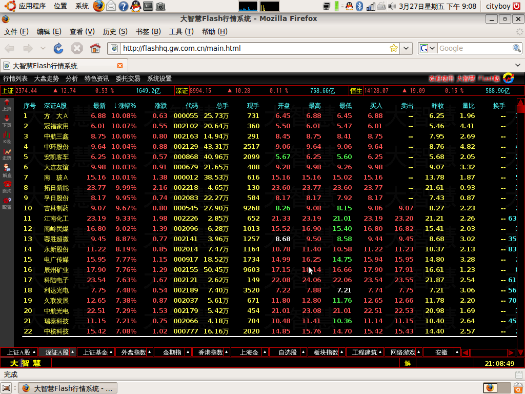Bookmark page with the star icon
The height and width of the screenshot is (394, 525).
(x=394, y=48)
